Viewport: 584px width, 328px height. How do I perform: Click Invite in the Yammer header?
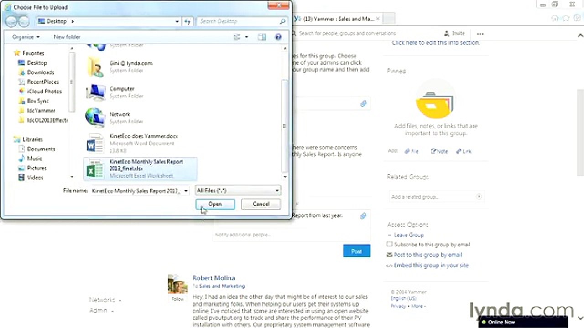point(454,33)
